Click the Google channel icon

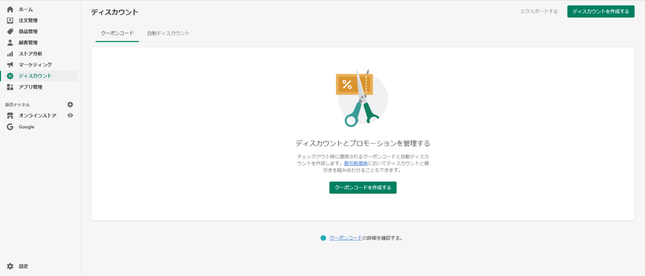pos(10,127)
